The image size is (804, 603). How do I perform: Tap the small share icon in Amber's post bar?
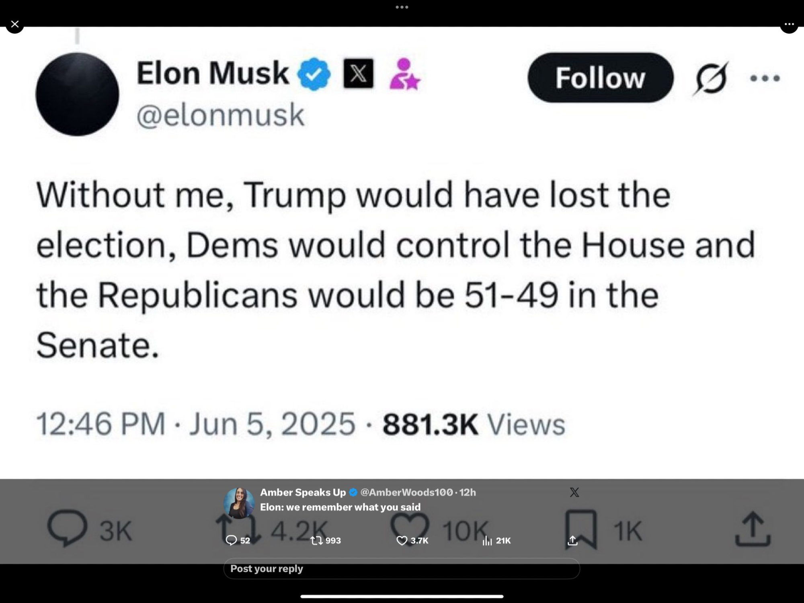pos(572,541)
